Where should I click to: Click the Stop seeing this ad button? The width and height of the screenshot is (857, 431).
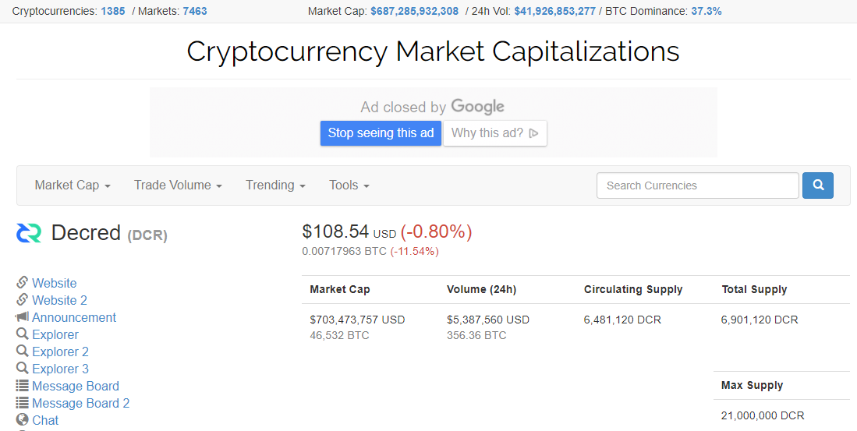click(381, 132)
